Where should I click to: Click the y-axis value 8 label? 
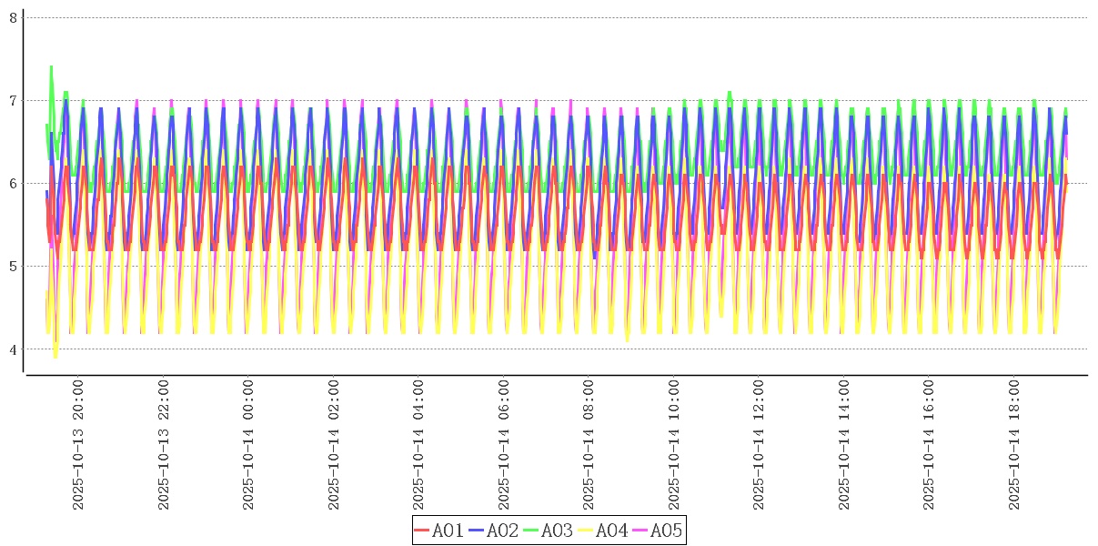(13, 17)
